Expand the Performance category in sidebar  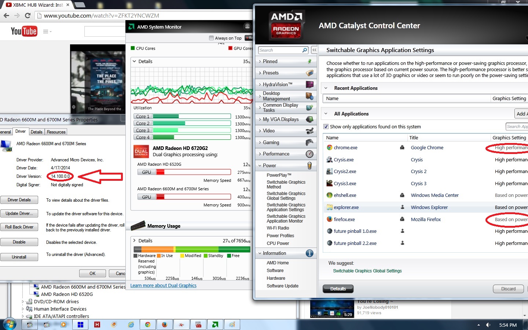tap(260, 154)
